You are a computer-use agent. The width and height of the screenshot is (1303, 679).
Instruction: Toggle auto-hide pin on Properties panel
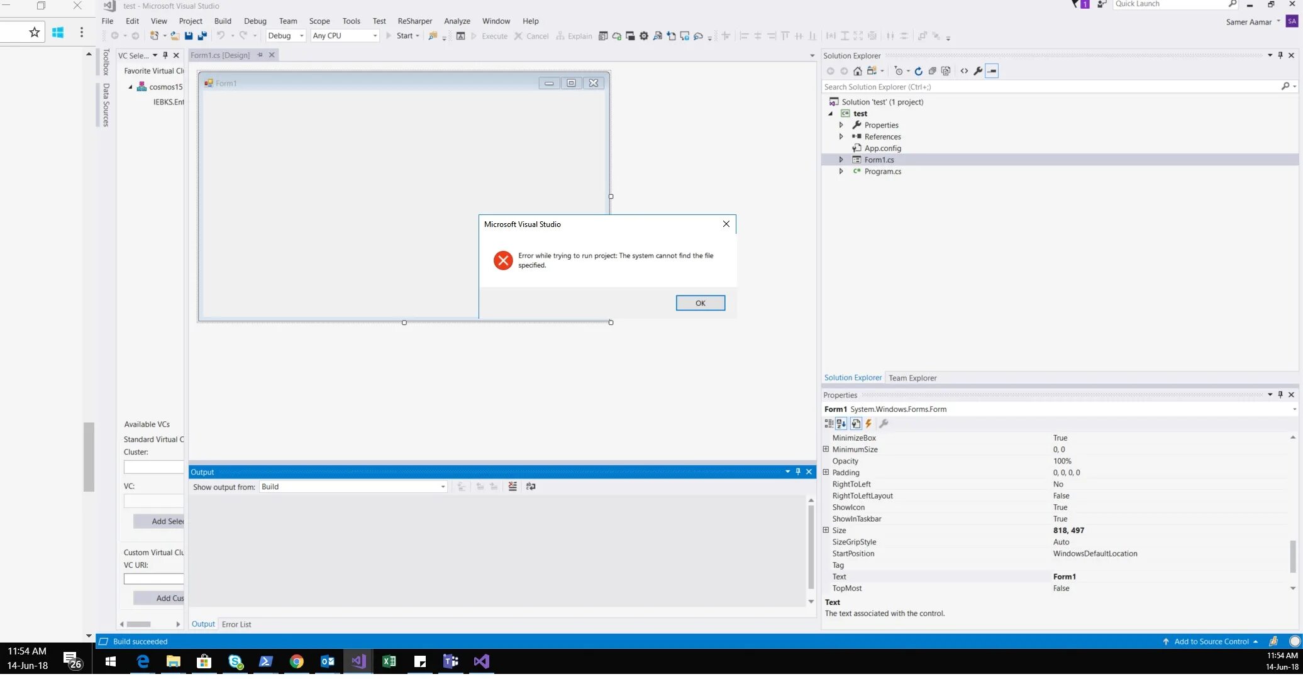[1280, 395]
